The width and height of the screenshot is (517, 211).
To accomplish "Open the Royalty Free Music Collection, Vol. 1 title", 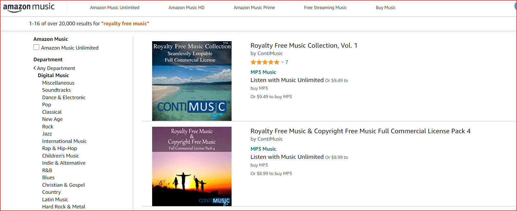I will [x=304, y=46].
